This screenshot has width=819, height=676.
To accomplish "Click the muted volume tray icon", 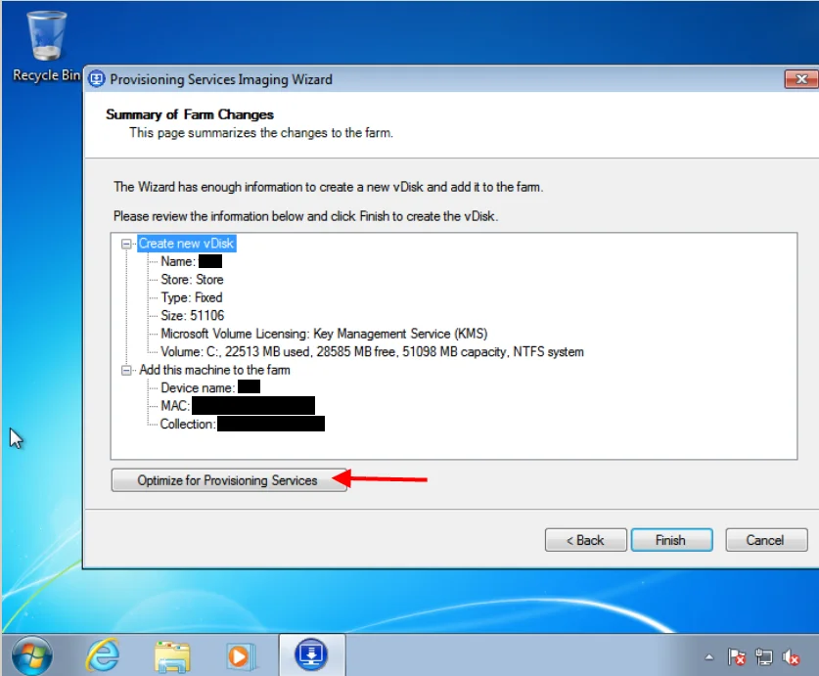I will [x=791, y=656].
